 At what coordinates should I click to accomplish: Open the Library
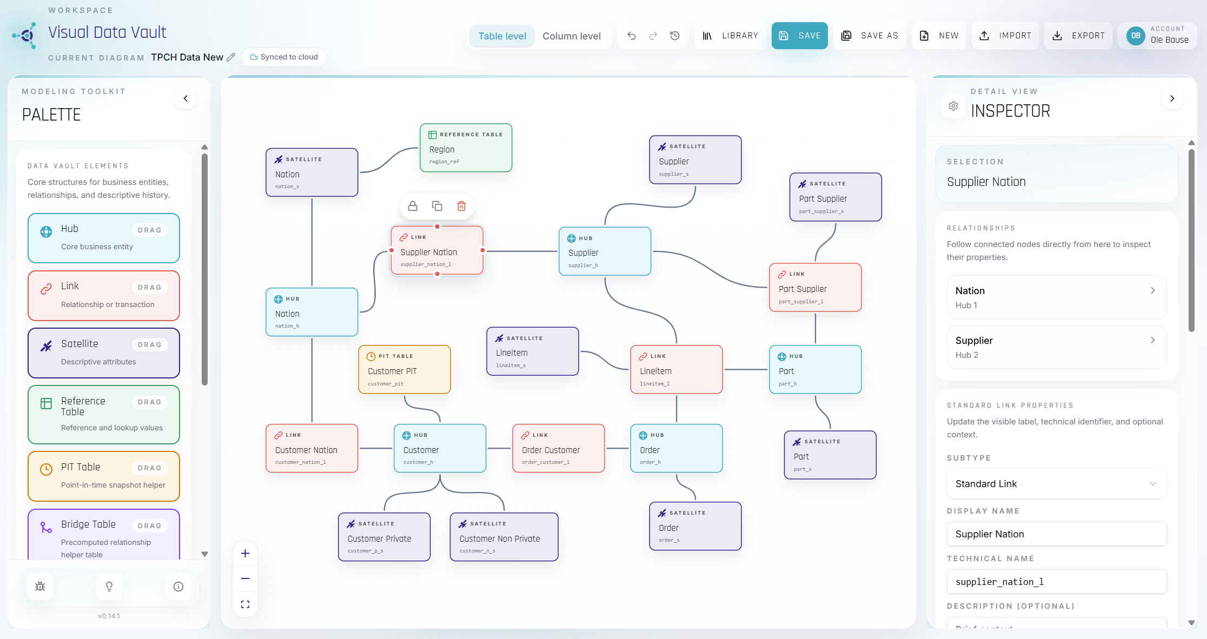730,36
